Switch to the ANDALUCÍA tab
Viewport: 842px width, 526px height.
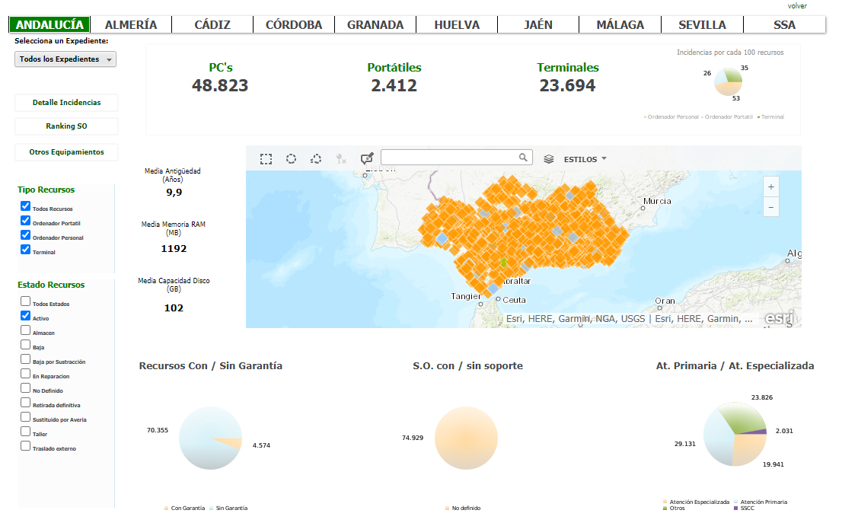coord(49,24)
